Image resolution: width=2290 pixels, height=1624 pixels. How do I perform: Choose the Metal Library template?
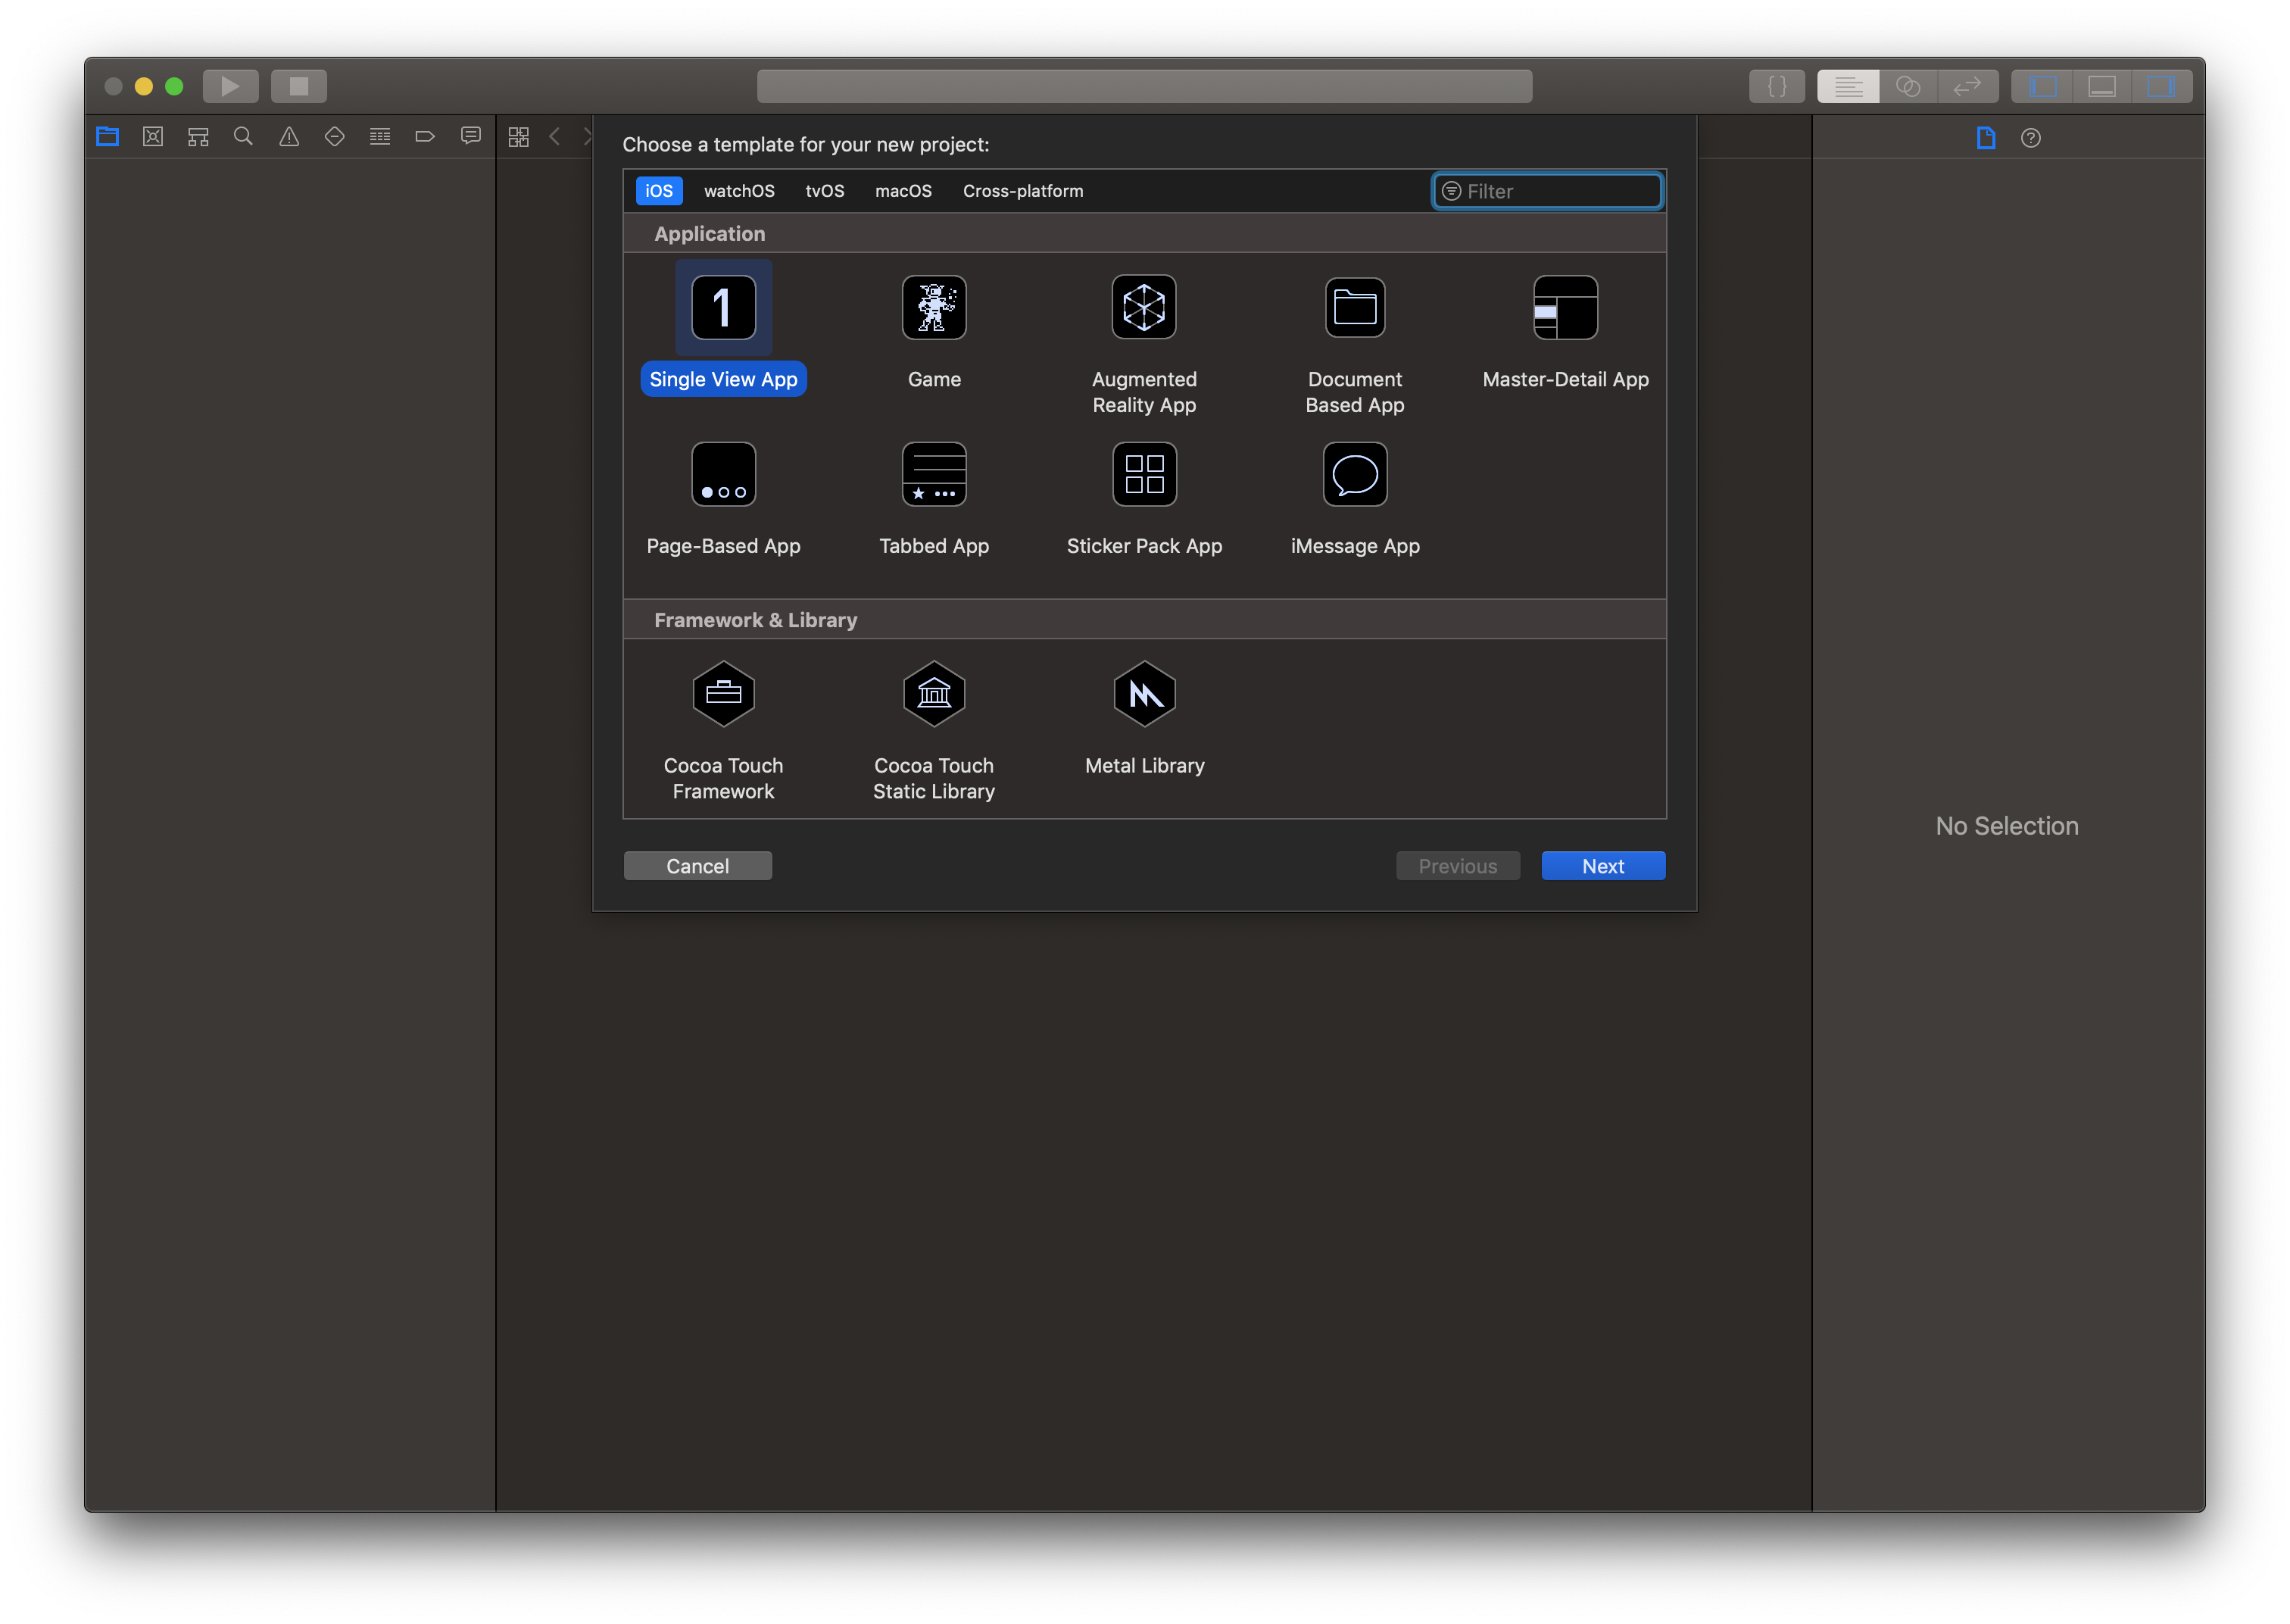(x=1143, y=694)
